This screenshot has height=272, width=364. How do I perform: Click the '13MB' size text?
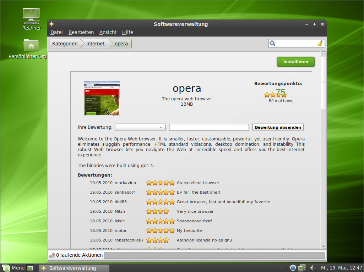[187, 104]
